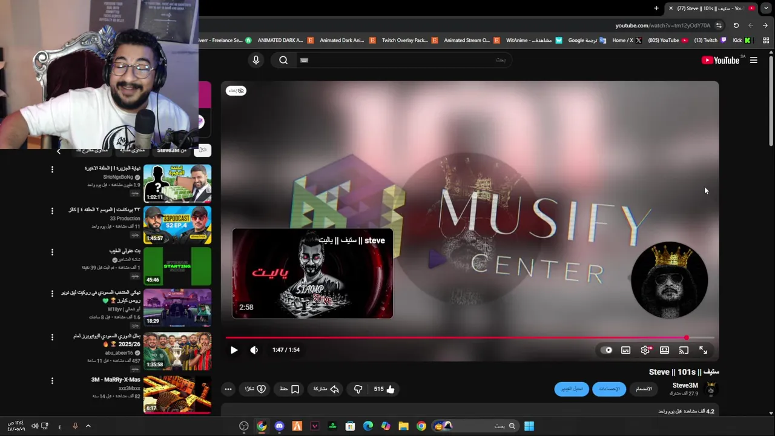
Task: Open the three-dot more actions menu below the video
Action: (228, 389)
